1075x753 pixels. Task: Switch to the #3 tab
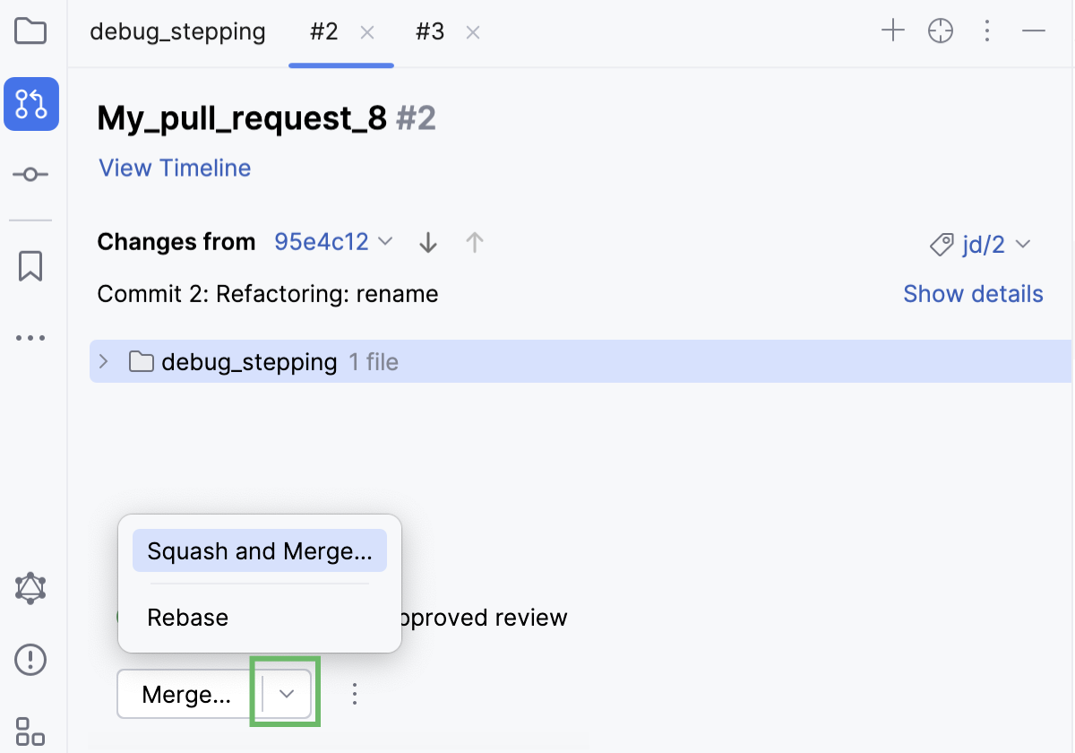(429, 31)
